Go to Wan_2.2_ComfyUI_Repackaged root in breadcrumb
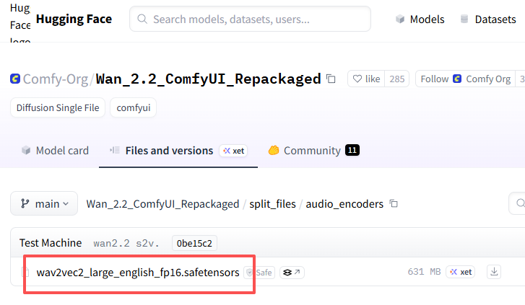The height and width of the screenshot is (305, 525). click(162, 204)
